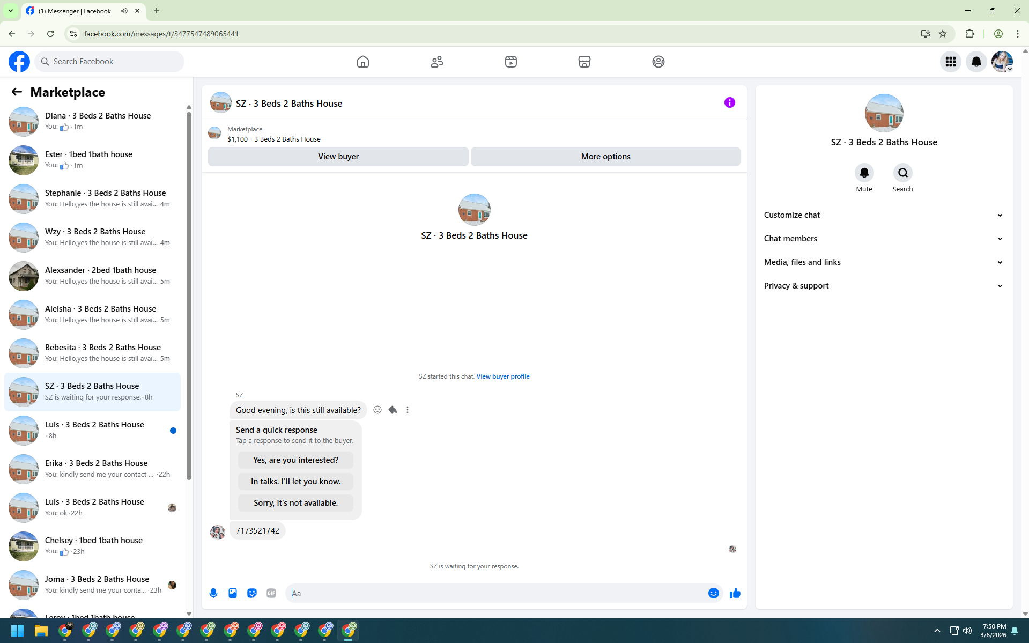Expand Media, files and links section
This screenshot has width=1029, height=643.
[x=884, y=262]
